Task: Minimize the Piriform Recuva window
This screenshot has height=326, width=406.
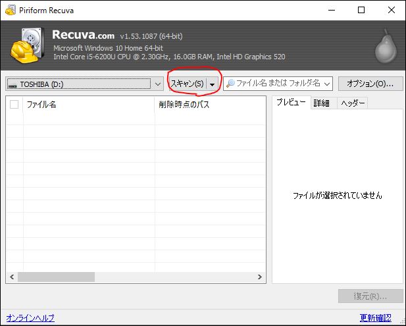Action: pyautogui.click(x=332, y=10)
